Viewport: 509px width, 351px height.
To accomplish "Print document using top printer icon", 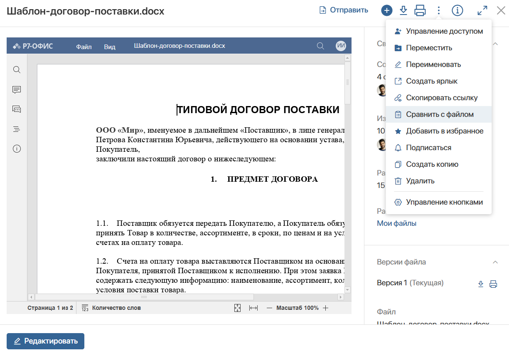I will 420,10.
